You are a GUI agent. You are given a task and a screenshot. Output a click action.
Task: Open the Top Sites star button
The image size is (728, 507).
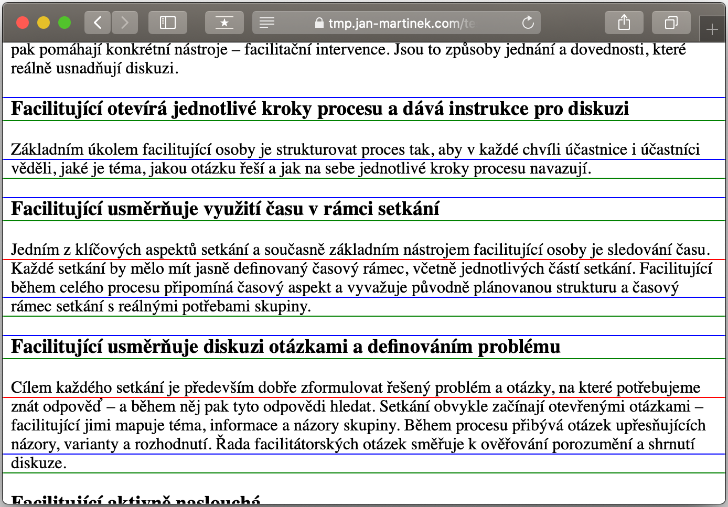pos(224,23)
